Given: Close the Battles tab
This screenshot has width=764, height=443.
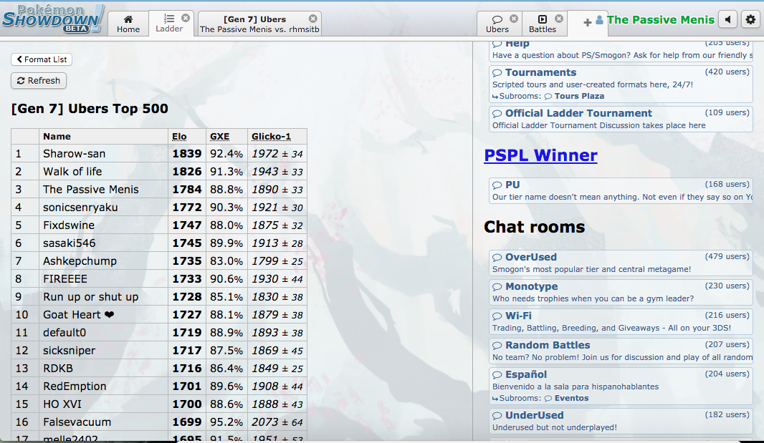Looking at the screenshot, I should [x=559, y=19].
